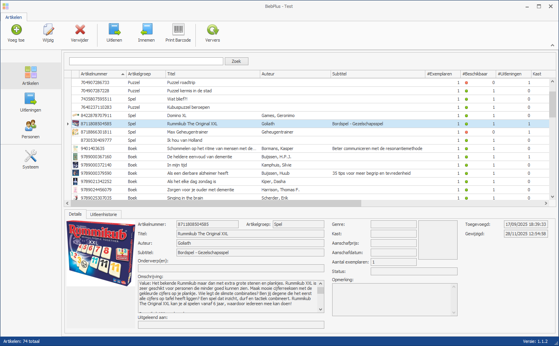Click the Voeg toe add icon
Viewport: 559px width, 346px height.
17,30
